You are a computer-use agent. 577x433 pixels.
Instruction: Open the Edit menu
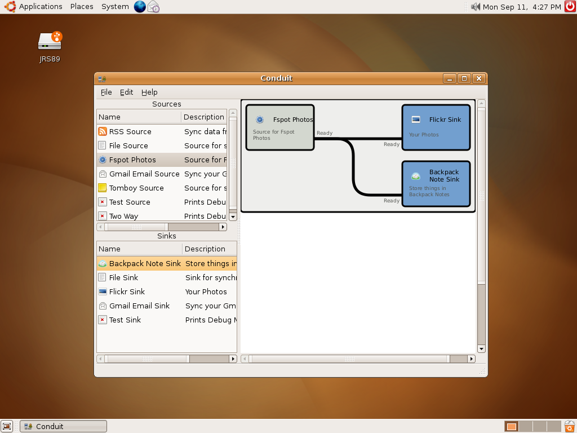click(127, 92)
